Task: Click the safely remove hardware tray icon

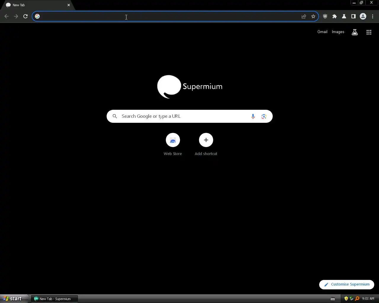Action: [x=351, y=299]
